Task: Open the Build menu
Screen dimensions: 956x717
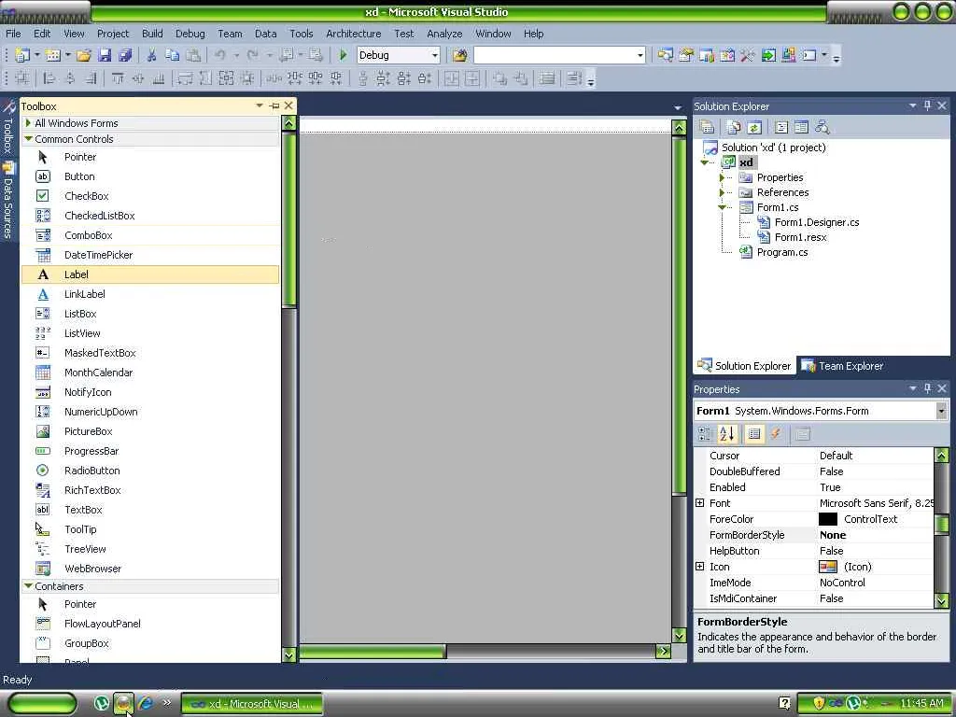Action: 152,34
